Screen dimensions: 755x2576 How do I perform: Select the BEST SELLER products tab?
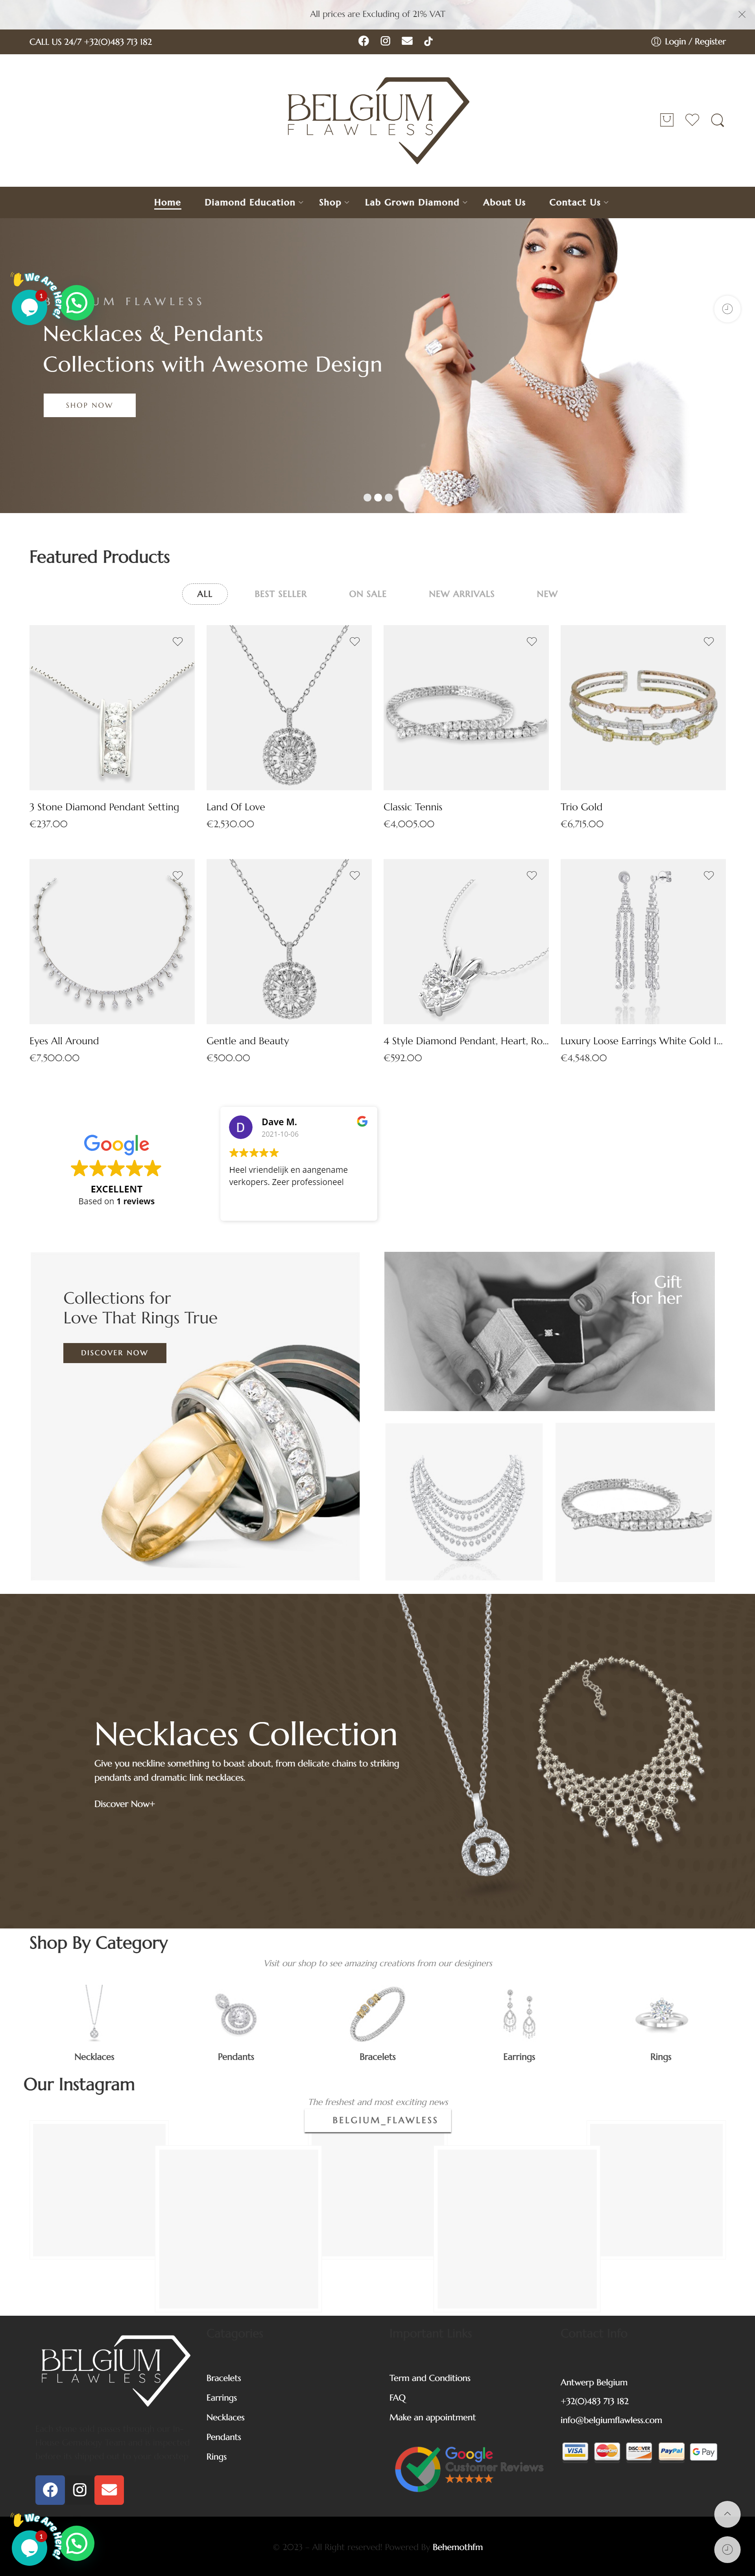click(281, 594)
